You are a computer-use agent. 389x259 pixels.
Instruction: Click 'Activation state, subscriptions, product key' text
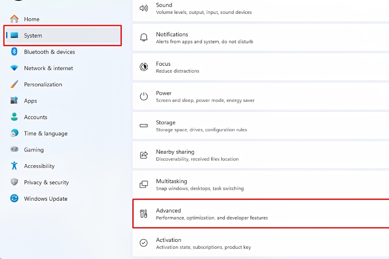(x=204, y=247)
